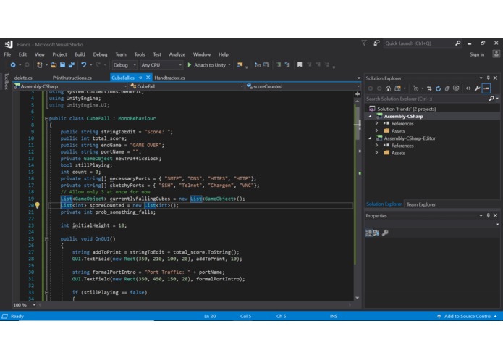503x358 pixels.
Task: Collapse the OnGUI method code fold
Action: point(46,239)
